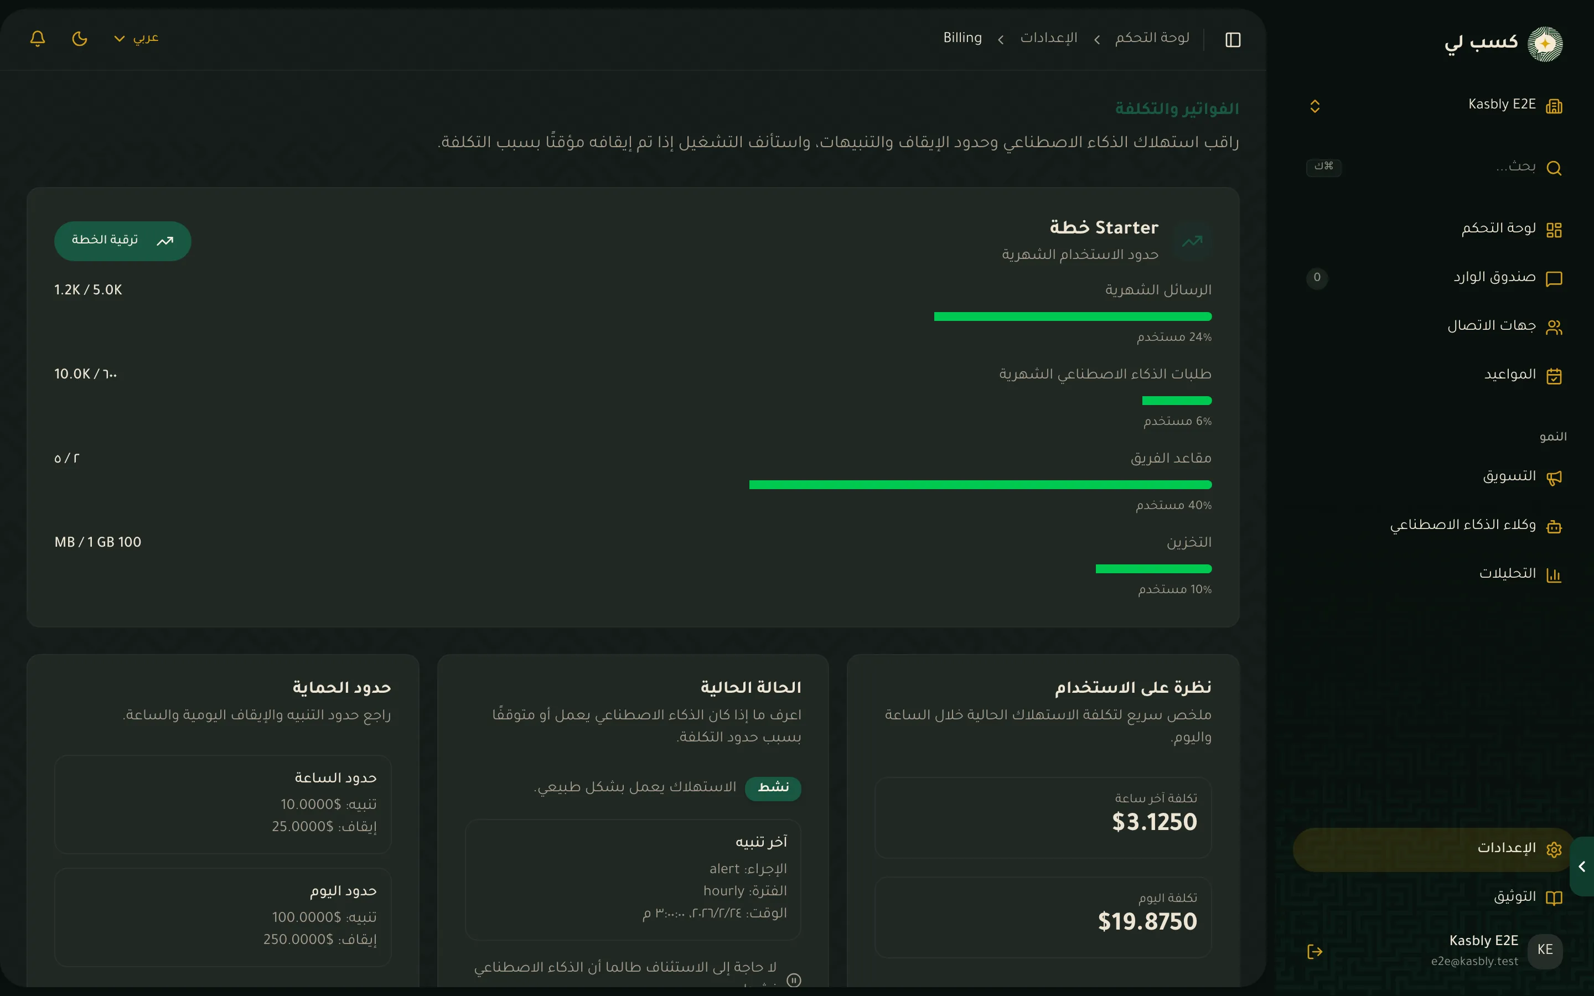Screen dimensions: 1594x996
Task: Click the $19.8750 today cost
Action: pyautogui.click(x=1147, y=921)
